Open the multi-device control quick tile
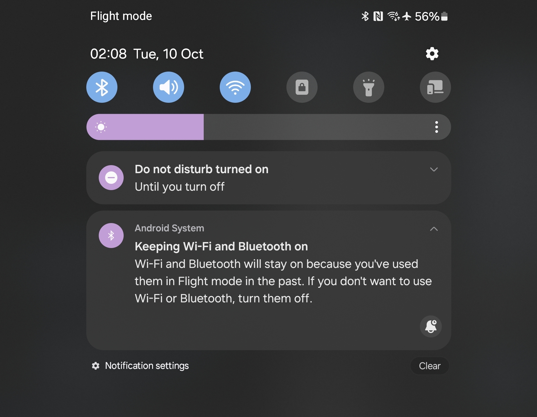This screenshot has width=537, height=417. tap(435, 87)
